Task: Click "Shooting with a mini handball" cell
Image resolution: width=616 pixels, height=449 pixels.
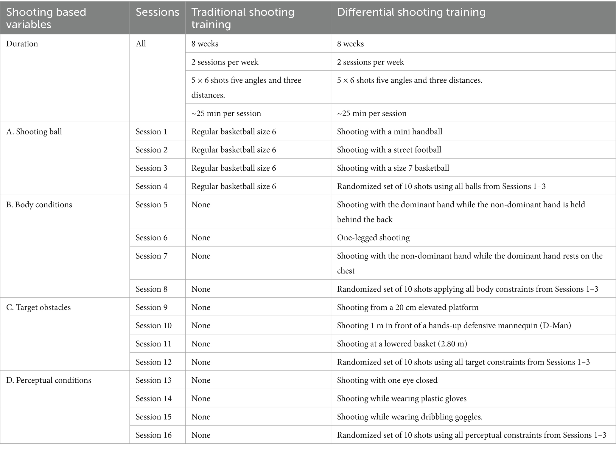Action: point(389,131)
